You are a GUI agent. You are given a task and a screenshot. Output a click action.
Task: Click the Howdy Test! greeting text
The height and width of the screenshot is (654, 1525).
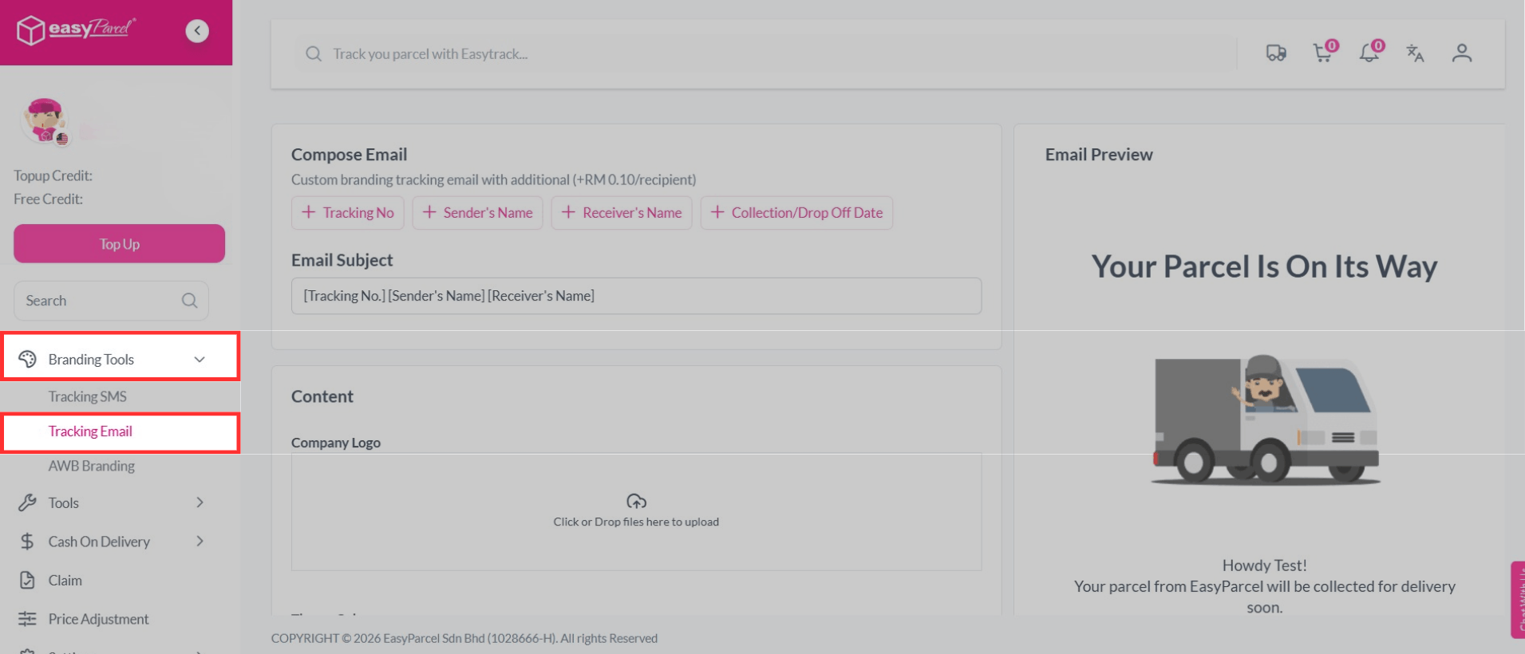(1265, 565)
